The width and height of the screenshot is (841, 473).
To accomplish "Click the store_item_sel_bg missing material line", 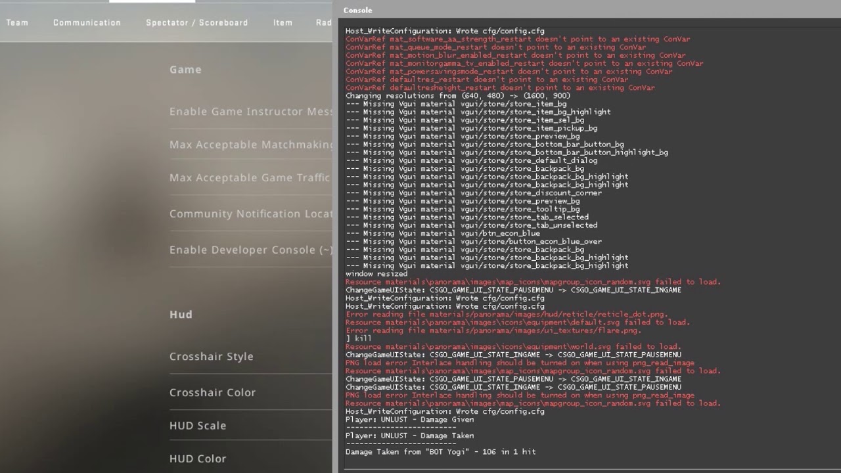I will pos(465,120).
